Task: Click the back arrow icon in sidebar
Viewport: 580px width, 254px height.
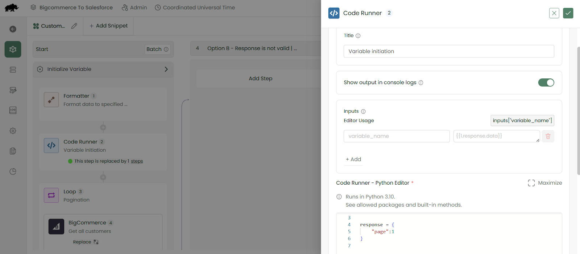Action: (13, 29)
